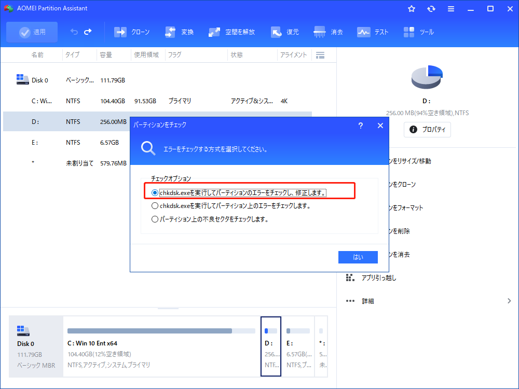Viewport: 519px width, 389px height.
Task: Open the Test (テスト) toolbar icon
Action: point(363,32)
